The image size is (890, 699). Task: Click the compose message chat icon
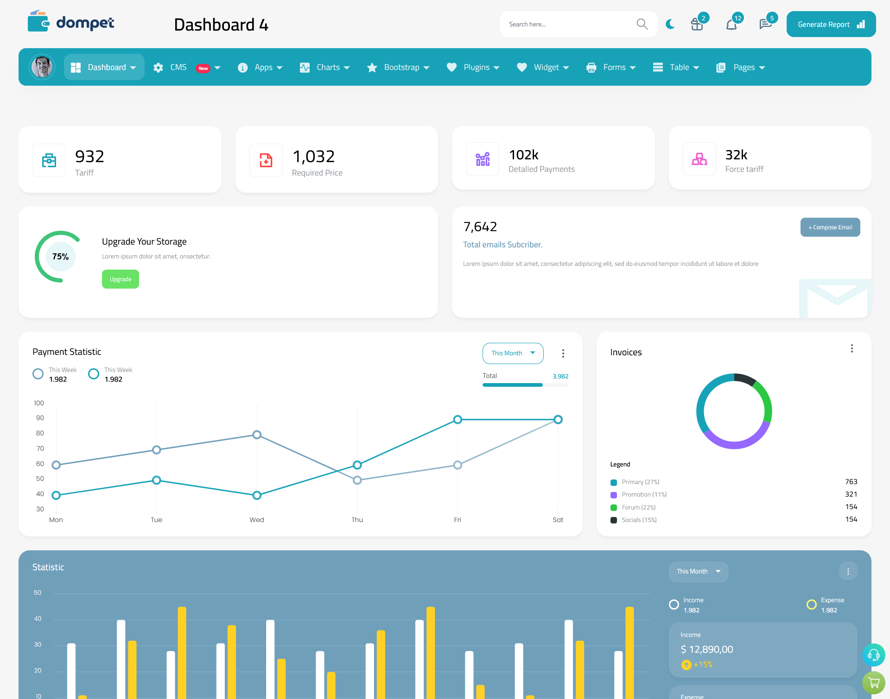[764, 24]
